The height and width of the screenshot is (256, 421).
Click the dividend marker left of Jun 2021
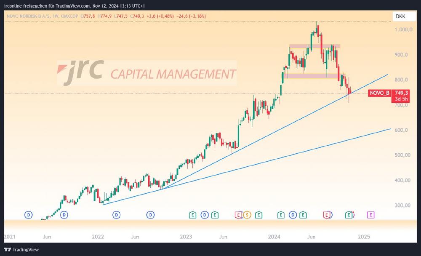[x=29, y=215]
